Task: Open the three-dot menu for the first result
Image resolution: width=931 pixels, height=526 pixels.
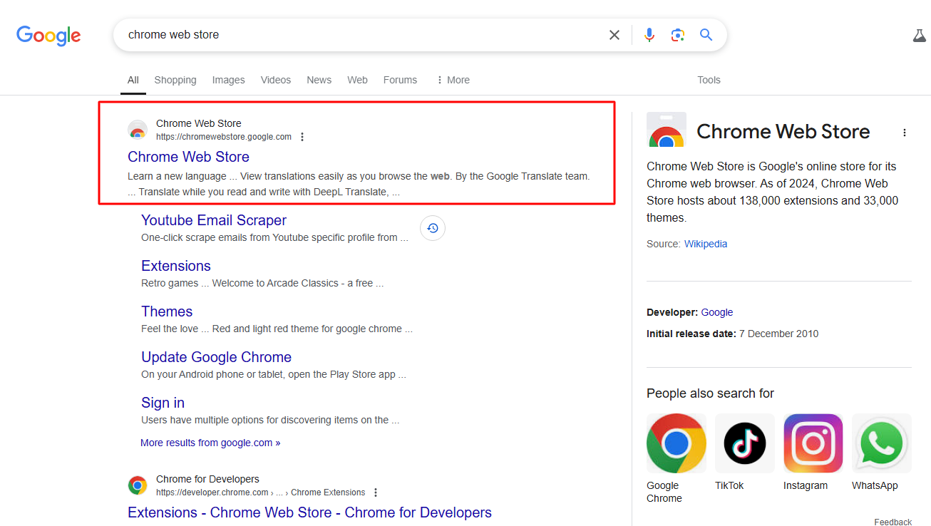Action: (302, 136)
